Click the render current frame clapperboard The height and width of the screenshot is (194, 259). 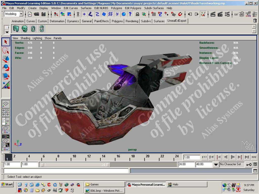(x=213, y=14)
